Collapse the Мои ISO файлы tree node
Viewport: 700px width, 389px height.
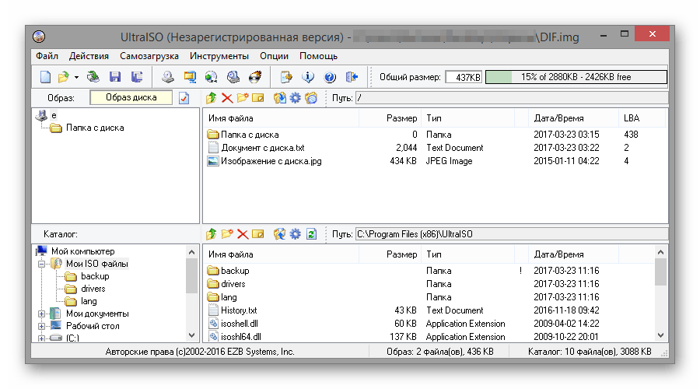[42, 264]
